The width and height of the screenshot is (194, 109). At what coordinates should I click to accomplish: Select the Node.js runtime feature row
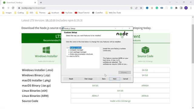(76, 48)
